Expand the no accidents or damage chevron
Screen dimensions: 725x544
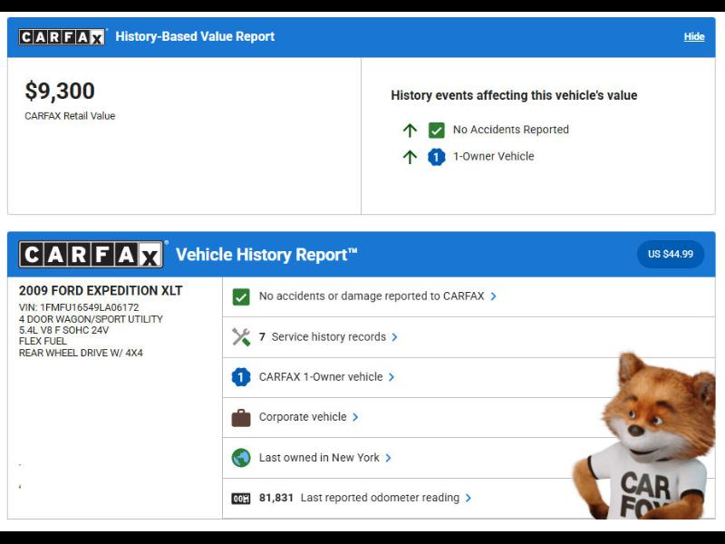coord(494,296)
